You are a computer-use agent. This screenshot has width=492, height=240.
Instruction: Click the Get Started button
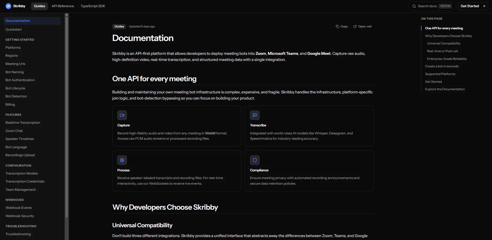click(x=473, y=6)
